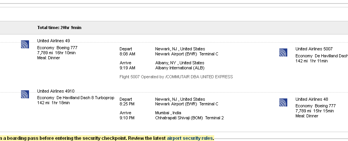Click Chhatrapati Shivaji (BOM) Terminal 2 text
Image resolution: width=348 pixels, height=141 pixels.
coord(189,118)
